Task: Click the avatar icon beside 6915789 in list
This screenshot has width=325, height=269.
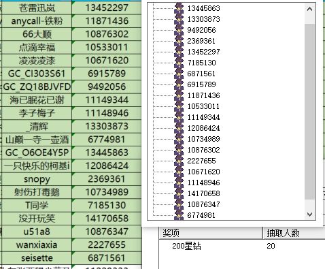Action: (x=179, y=84)
